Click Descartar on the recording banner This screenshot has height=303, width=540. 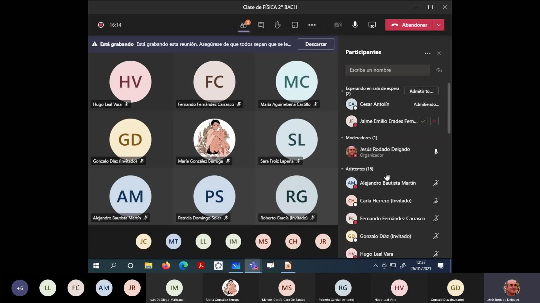point(316,44)
